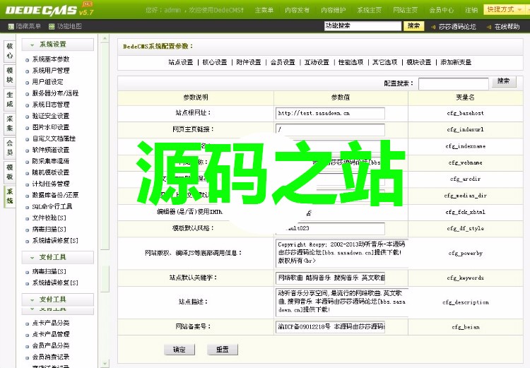Open 系统基本参数 in sidebar
The width and height of the screenshot is (530, 368).
click(51, 59)
